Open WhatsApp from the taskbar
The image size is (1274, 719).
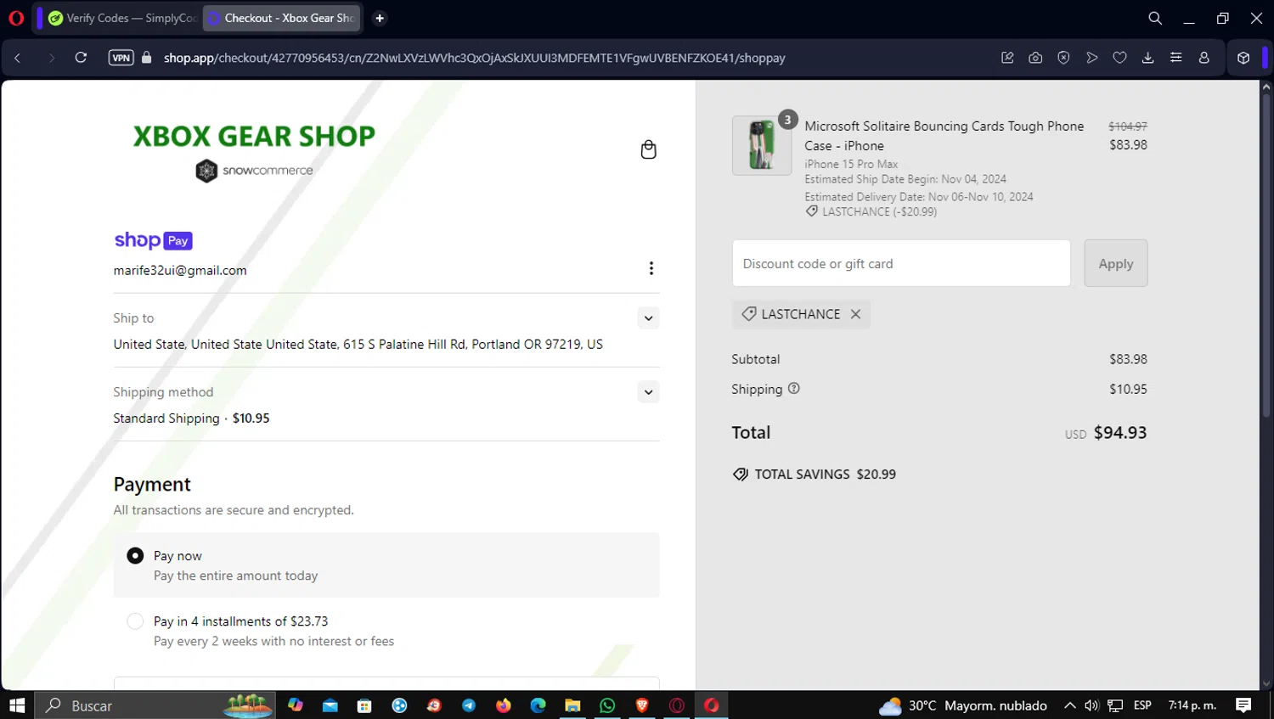(x=607, y=705)
